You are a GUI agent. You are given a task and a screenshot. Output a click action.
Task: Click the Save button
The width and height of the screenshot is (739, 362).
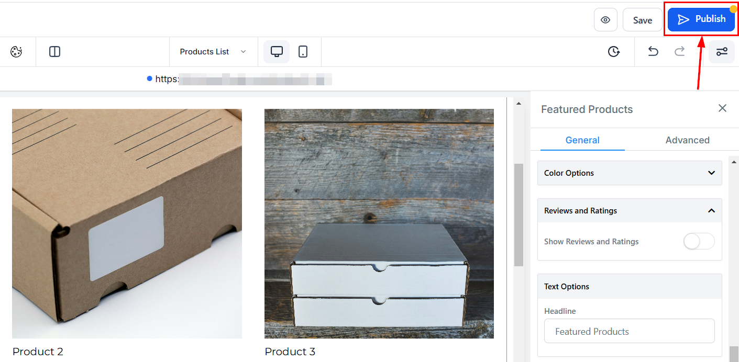coord(642,20)
